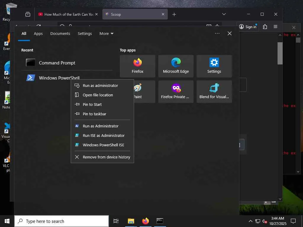Open Paint from Top apps
Viewport: 303px width, 227px height.
pyautogui.click(x=144, y=92)
